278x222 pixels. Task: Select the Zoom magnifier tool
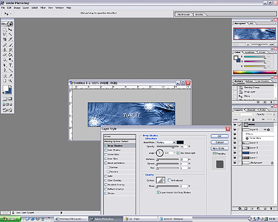point(11,80)
